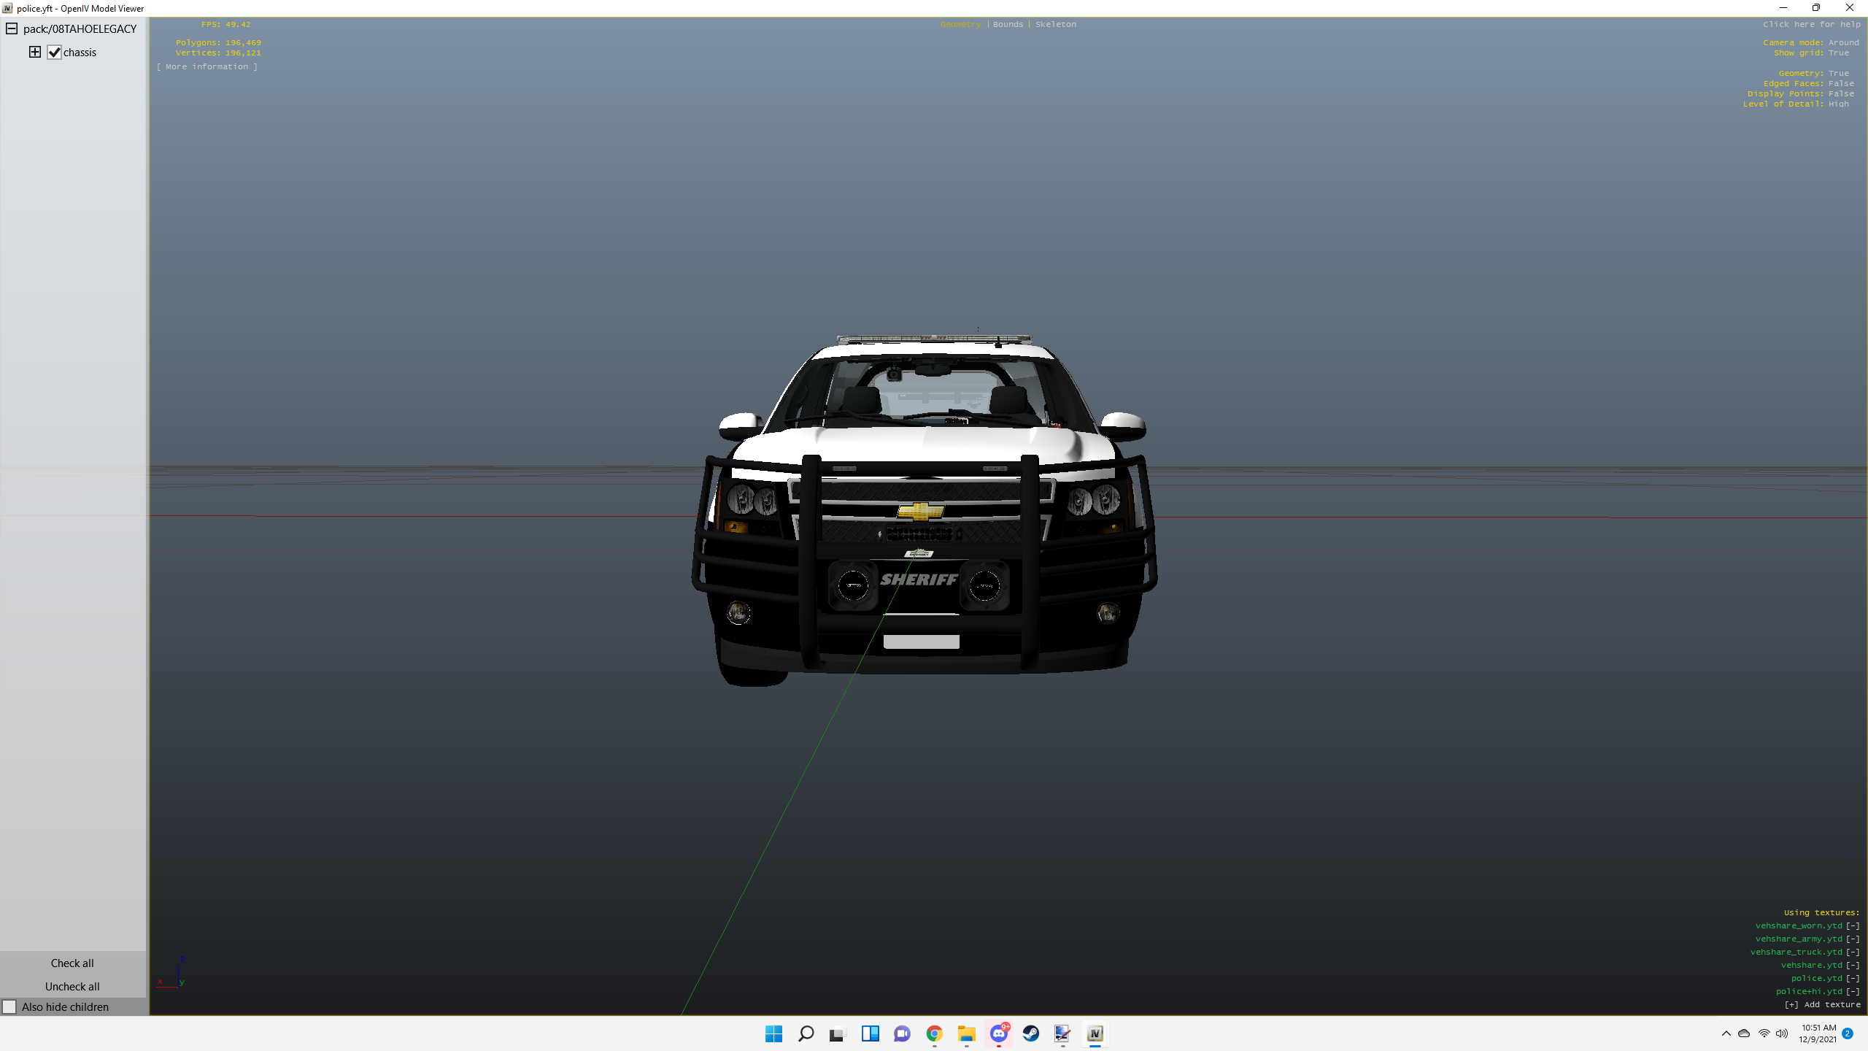Switch to the Bounds view tab
Screen dimensions: 1868x1051
point(1008,24)
